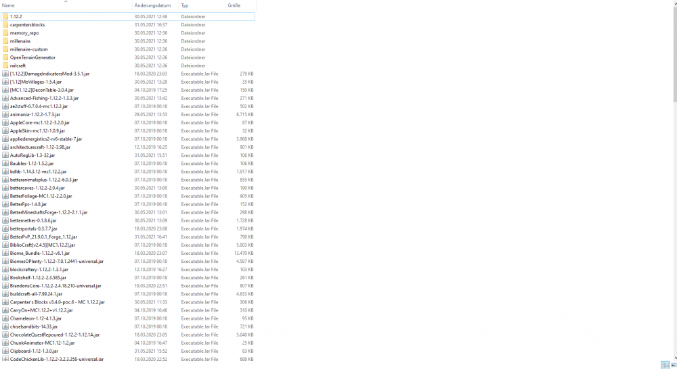The image size is (677, 369).
Task: Select file CarryOn+MC1.12.2+v1.12.2.jar
Action: 41,310
